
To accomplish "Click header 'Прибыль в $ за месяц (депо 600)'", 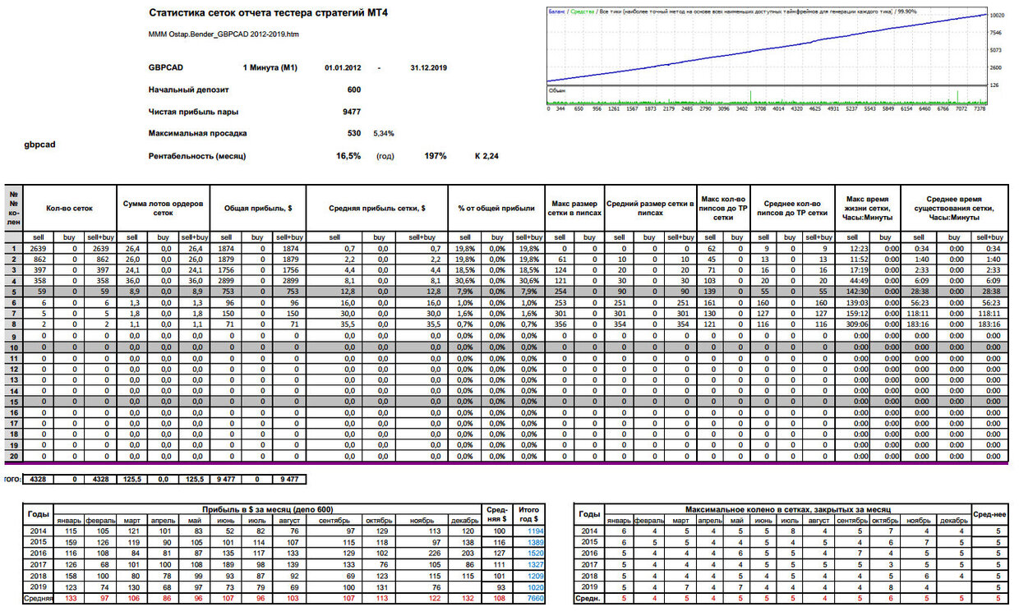I will coord(270,510).
